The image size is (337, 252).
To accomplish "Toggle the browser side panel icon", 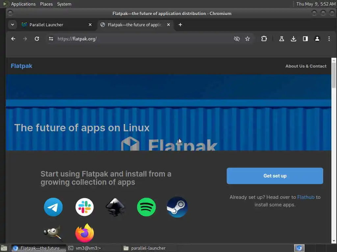I will click(305, 39).
